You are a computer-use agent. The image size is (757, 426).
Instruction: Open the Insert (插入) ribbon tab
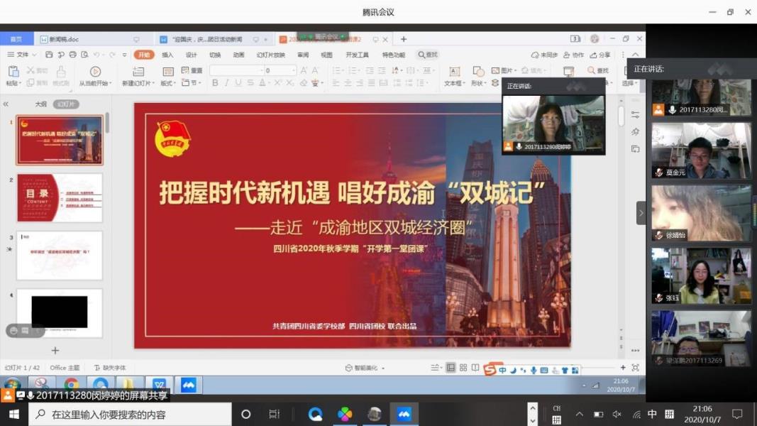point(167,55)
